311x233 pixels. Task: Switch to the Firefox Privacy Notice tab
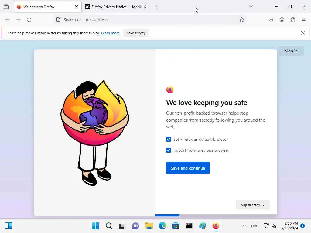click(116, 7)
